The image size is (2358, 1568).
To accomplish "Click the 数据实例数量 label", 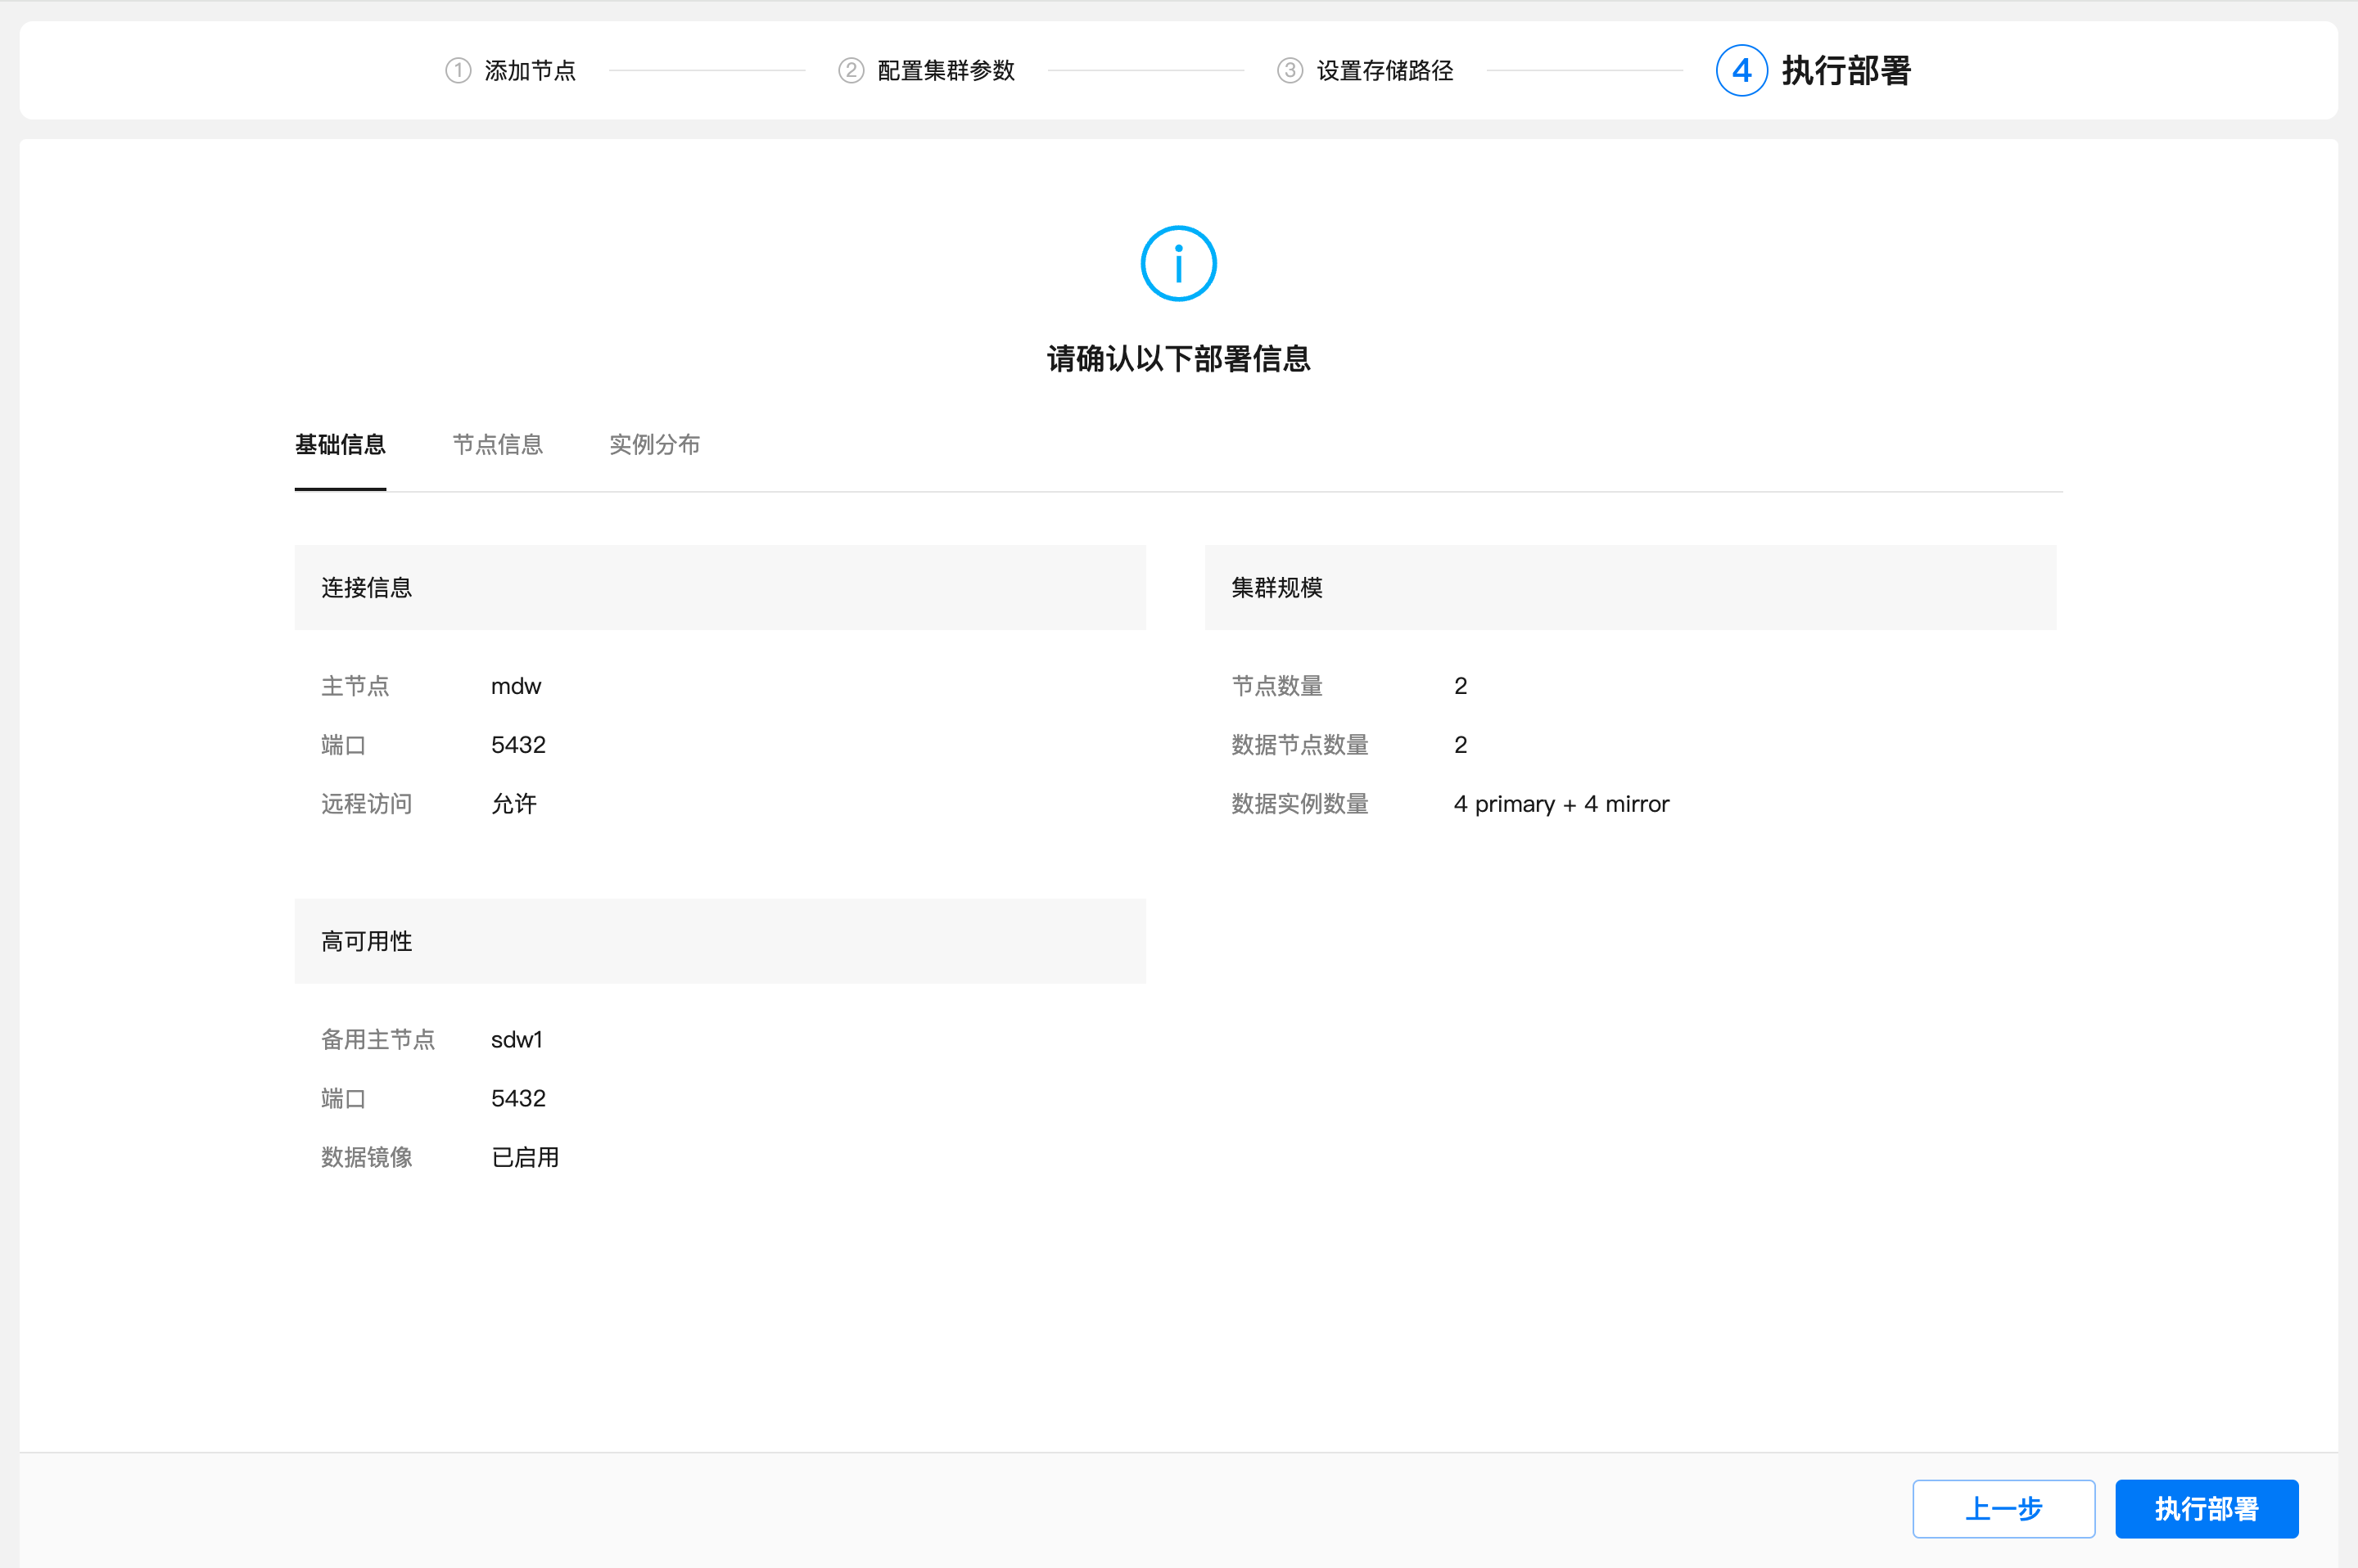I will coord(1299,804).
